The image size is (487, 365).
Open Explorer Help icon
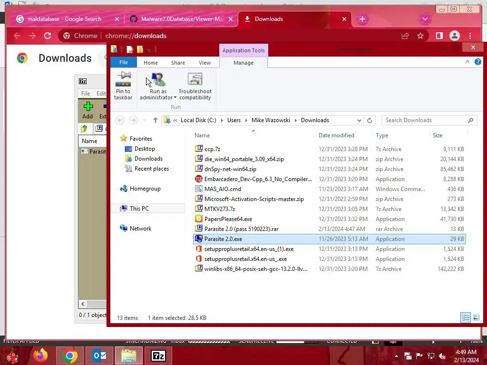point(477,62)
